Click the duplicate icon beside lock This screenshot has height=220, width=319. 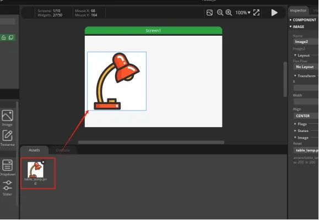(11, 37)
